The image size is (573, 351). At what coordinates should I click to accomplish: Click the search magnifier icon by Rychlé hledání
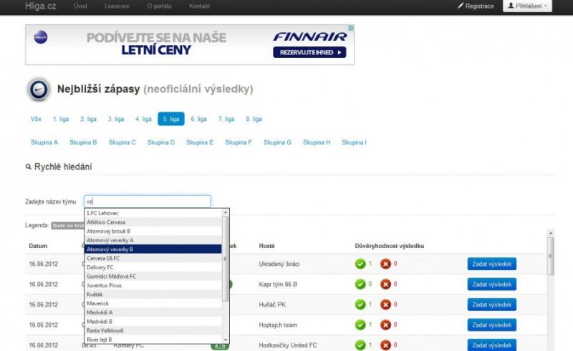click(29, 167)
